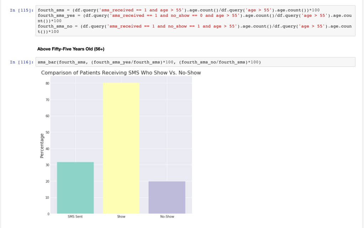
Task: Click the 'Show' x-axis tick label
Action: (121, 217)
